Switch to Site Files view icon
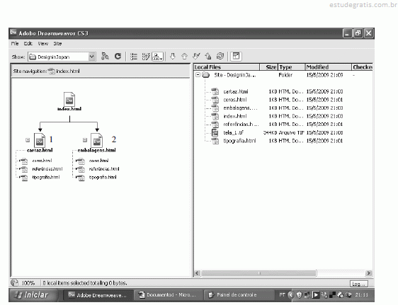Viewport: 398px width, 305px height. click(x=134, y=57)
